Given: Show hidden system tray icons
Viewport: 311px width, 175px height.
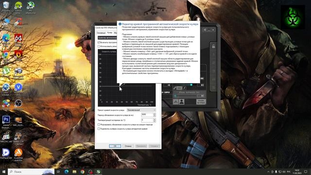Looking at the screenshot, I should [x=268, y=172].
